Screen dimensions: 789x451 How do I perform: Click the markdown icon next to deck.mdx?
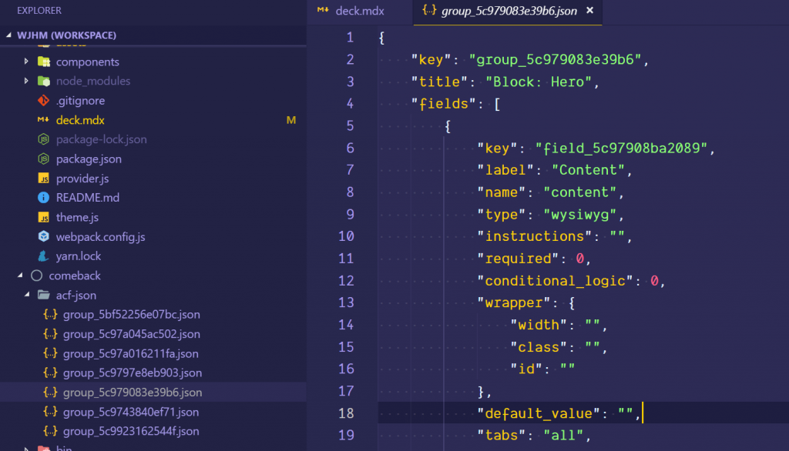tap(43, 120)
